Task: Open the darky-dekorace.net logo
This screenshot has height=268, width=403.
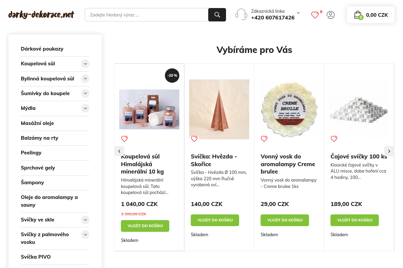Action: (41, 15)
